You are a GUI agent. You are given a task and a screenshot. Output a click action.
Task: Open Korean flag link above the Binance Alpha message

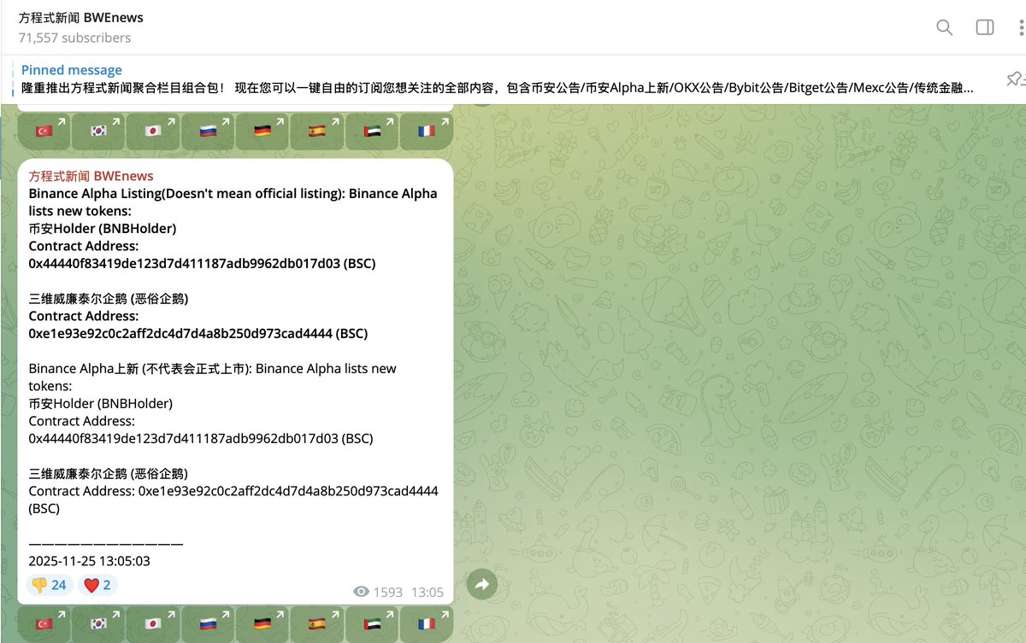[98, 131]
